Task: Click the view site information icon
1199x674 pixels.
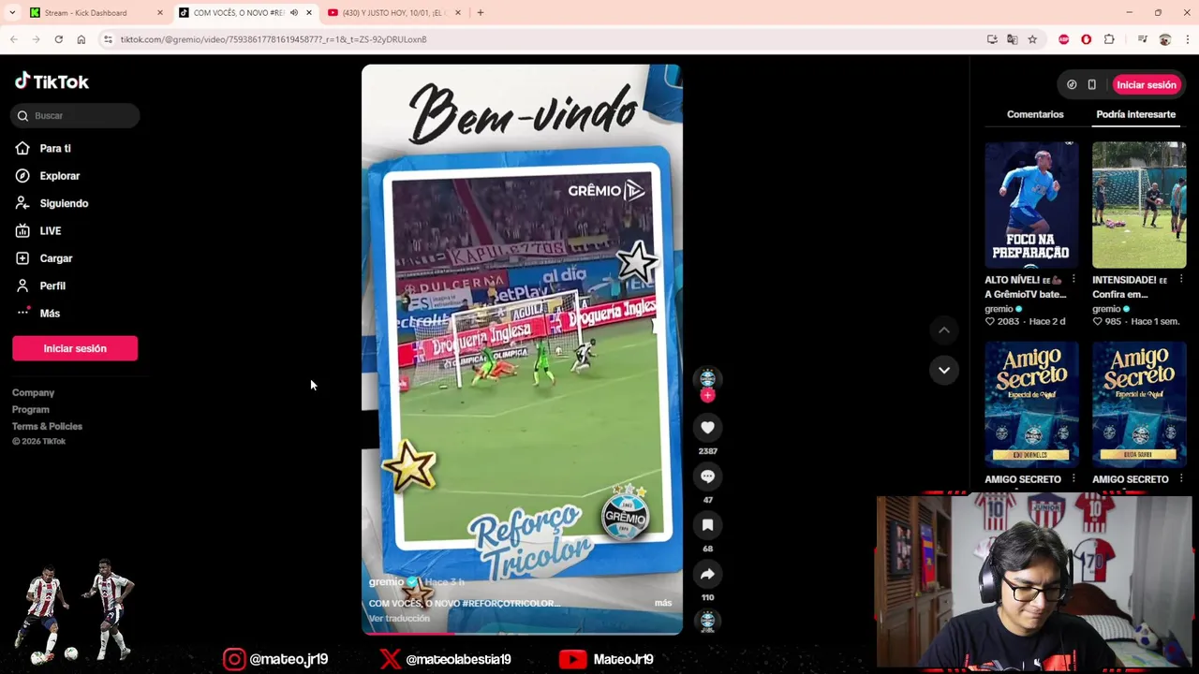Action: pyautogui.click(x=108, y=39)
